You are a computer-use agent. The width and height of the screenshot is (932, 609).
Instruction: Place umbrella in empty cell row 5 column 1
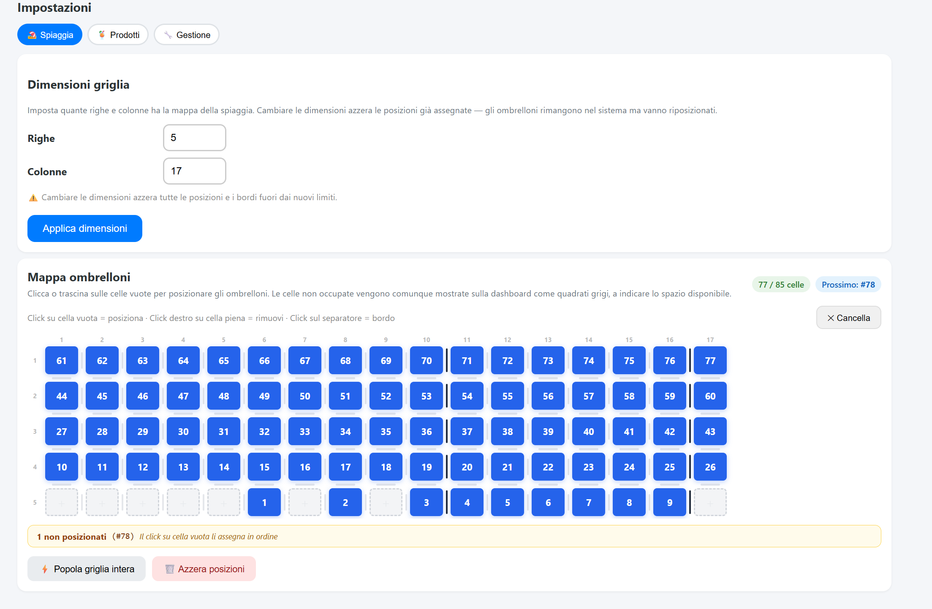(x=62, y=503)
